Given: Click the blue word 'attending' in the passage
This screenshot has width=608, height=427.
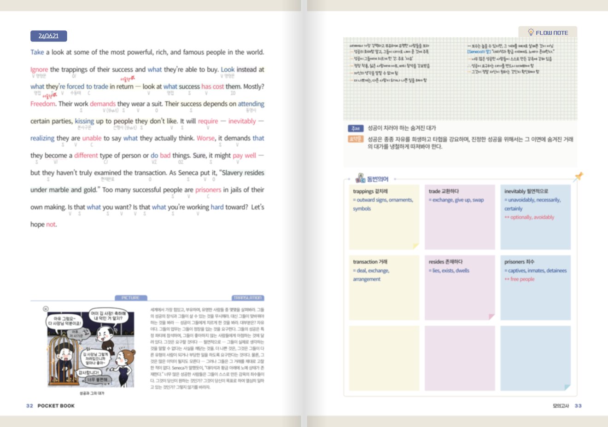Looking at the screenshot, I should [251, 104].
